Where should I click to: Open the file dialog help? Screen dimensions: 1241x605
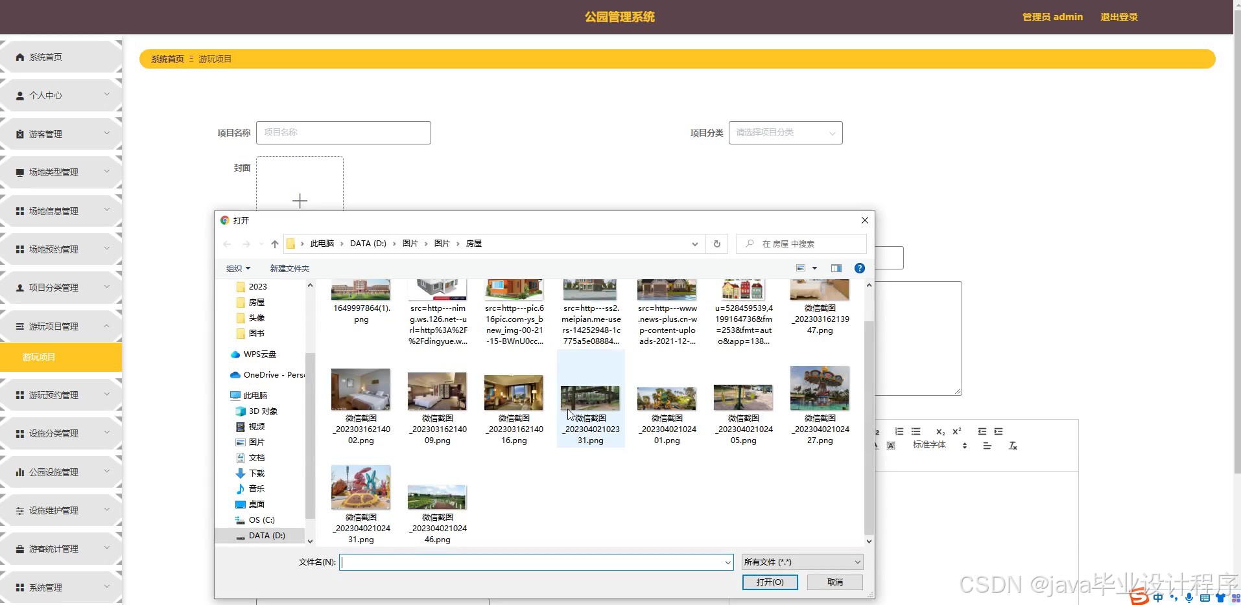(860, 268)
